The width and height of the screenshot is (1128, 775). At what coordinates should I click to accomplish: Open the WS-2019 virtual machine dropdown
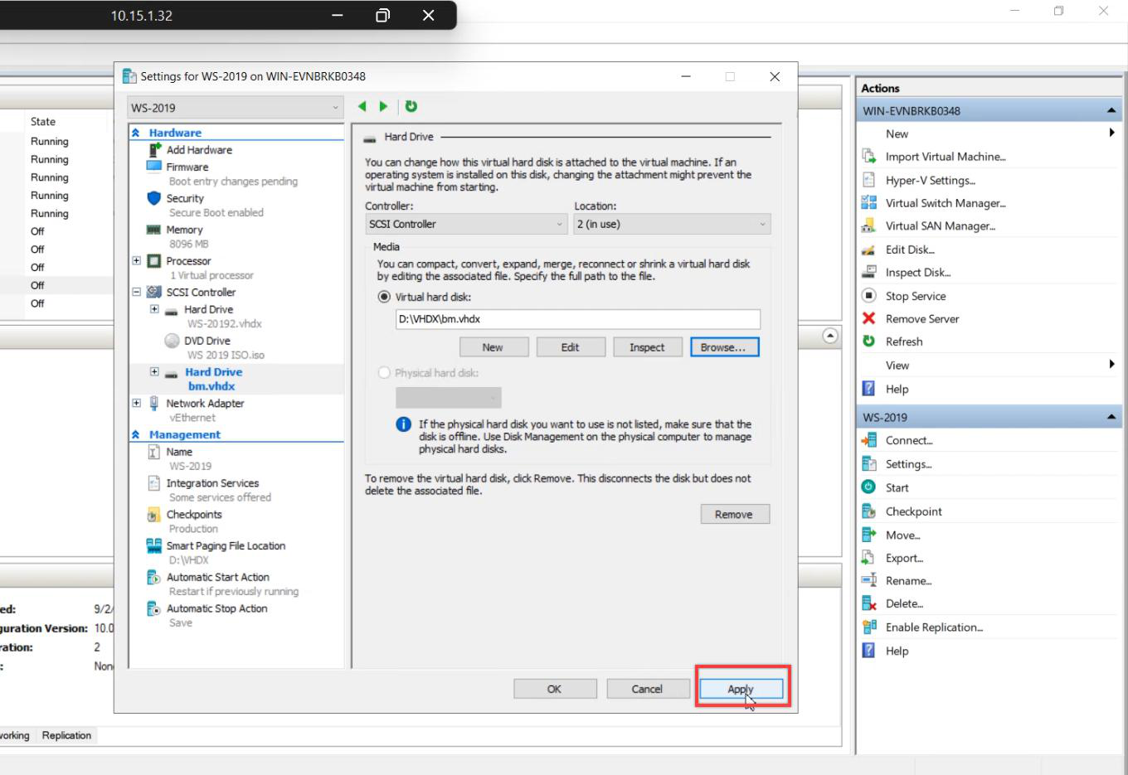click(236, 108)
